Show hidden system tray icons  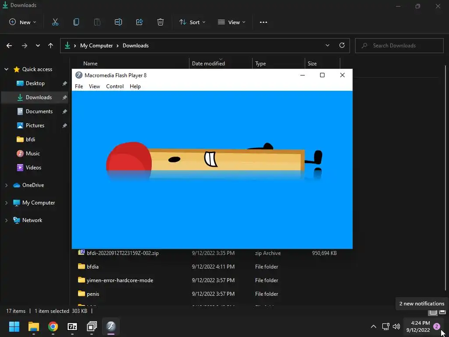374,326
